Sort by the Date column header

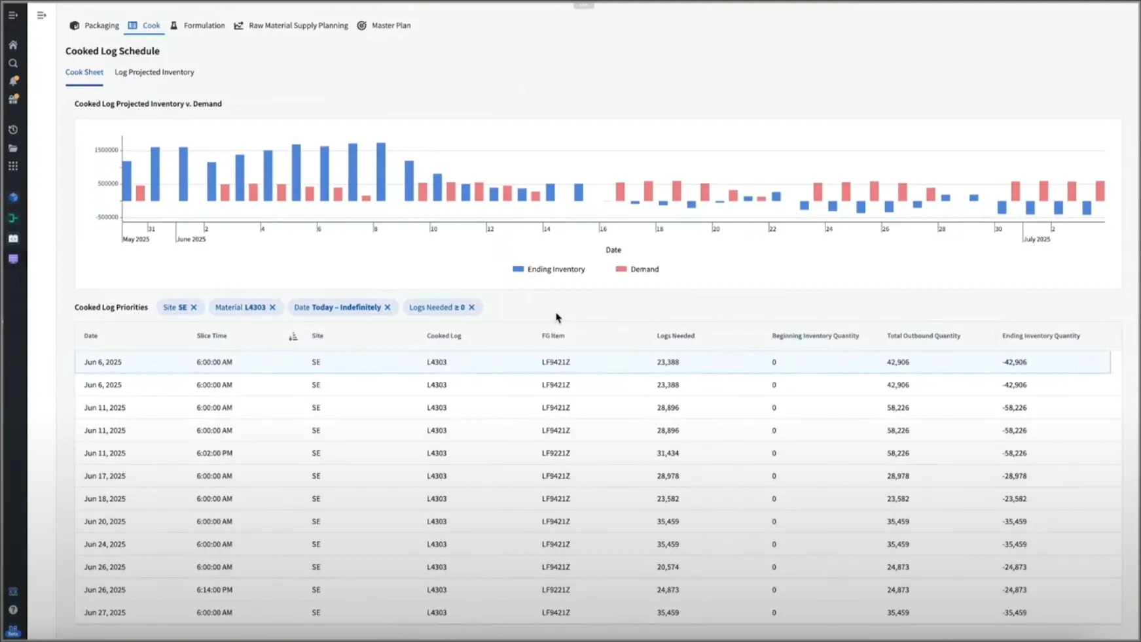[90, 336]
